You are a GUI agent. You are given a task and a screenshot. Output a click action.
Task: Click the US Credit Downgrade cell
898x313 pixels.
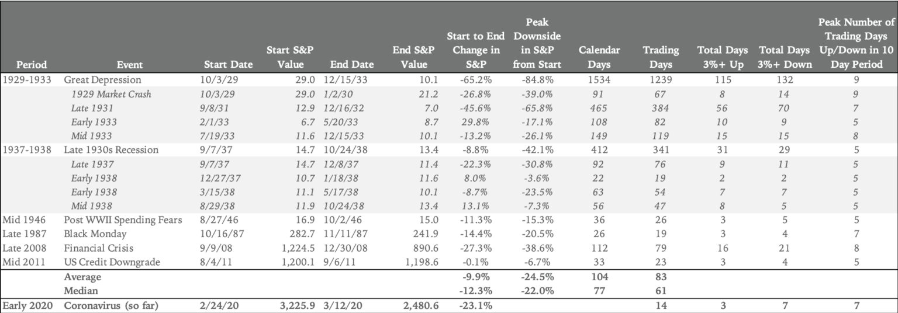point(112,262)
